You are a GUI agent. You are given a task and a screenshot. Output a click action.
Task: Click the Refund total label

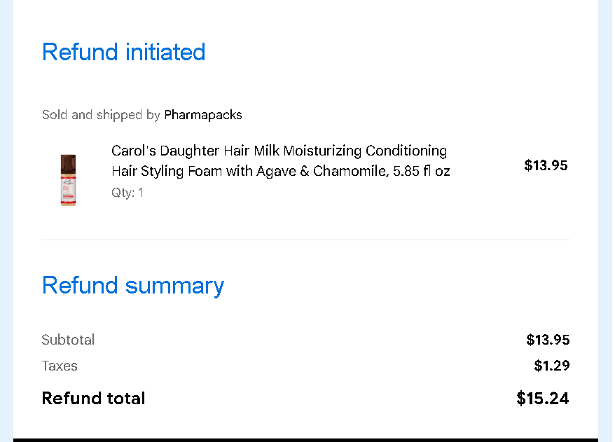(x=93, y=398)
